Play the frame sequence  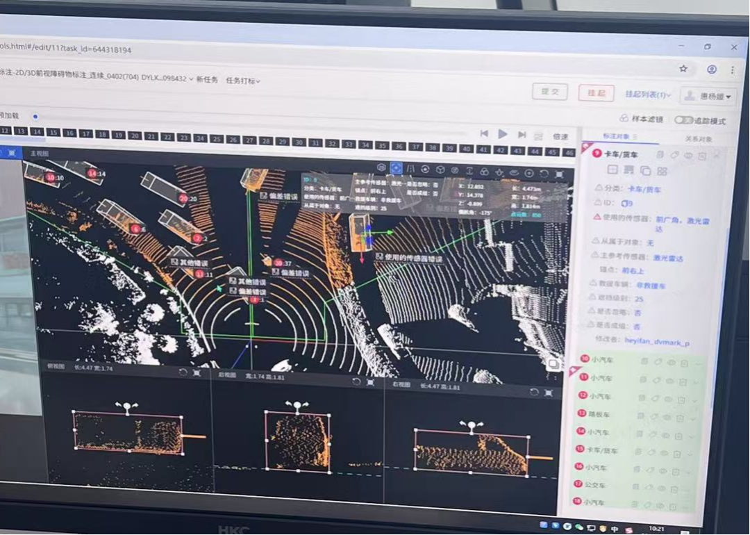[x=503, y=134]
